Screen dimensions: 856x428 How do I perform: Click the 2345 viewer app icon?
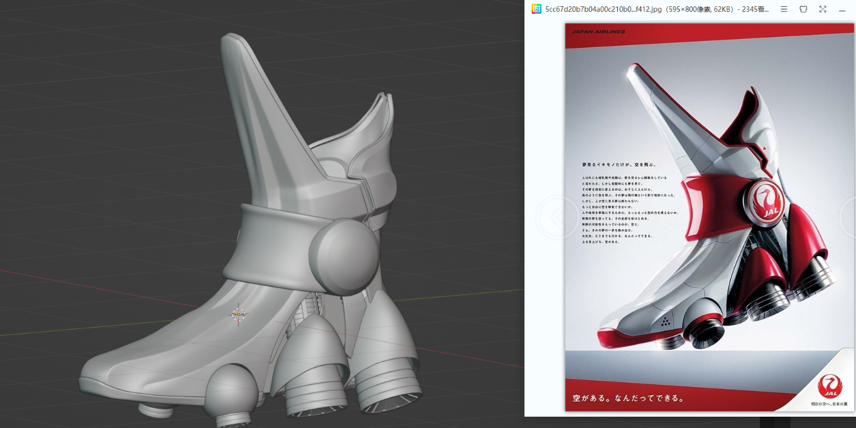[536, 9]
